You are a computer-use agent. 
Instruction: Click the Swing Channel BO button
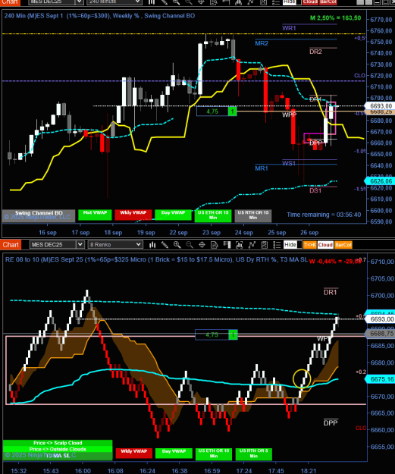pos(39,215)
